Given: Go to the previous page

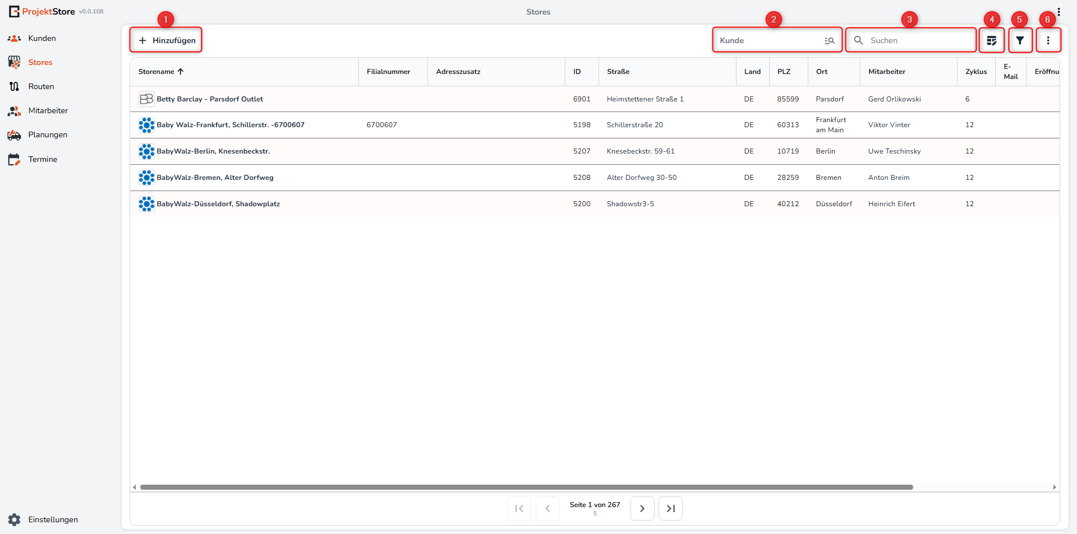Looking at the screenshot, I should pos(547,508).
